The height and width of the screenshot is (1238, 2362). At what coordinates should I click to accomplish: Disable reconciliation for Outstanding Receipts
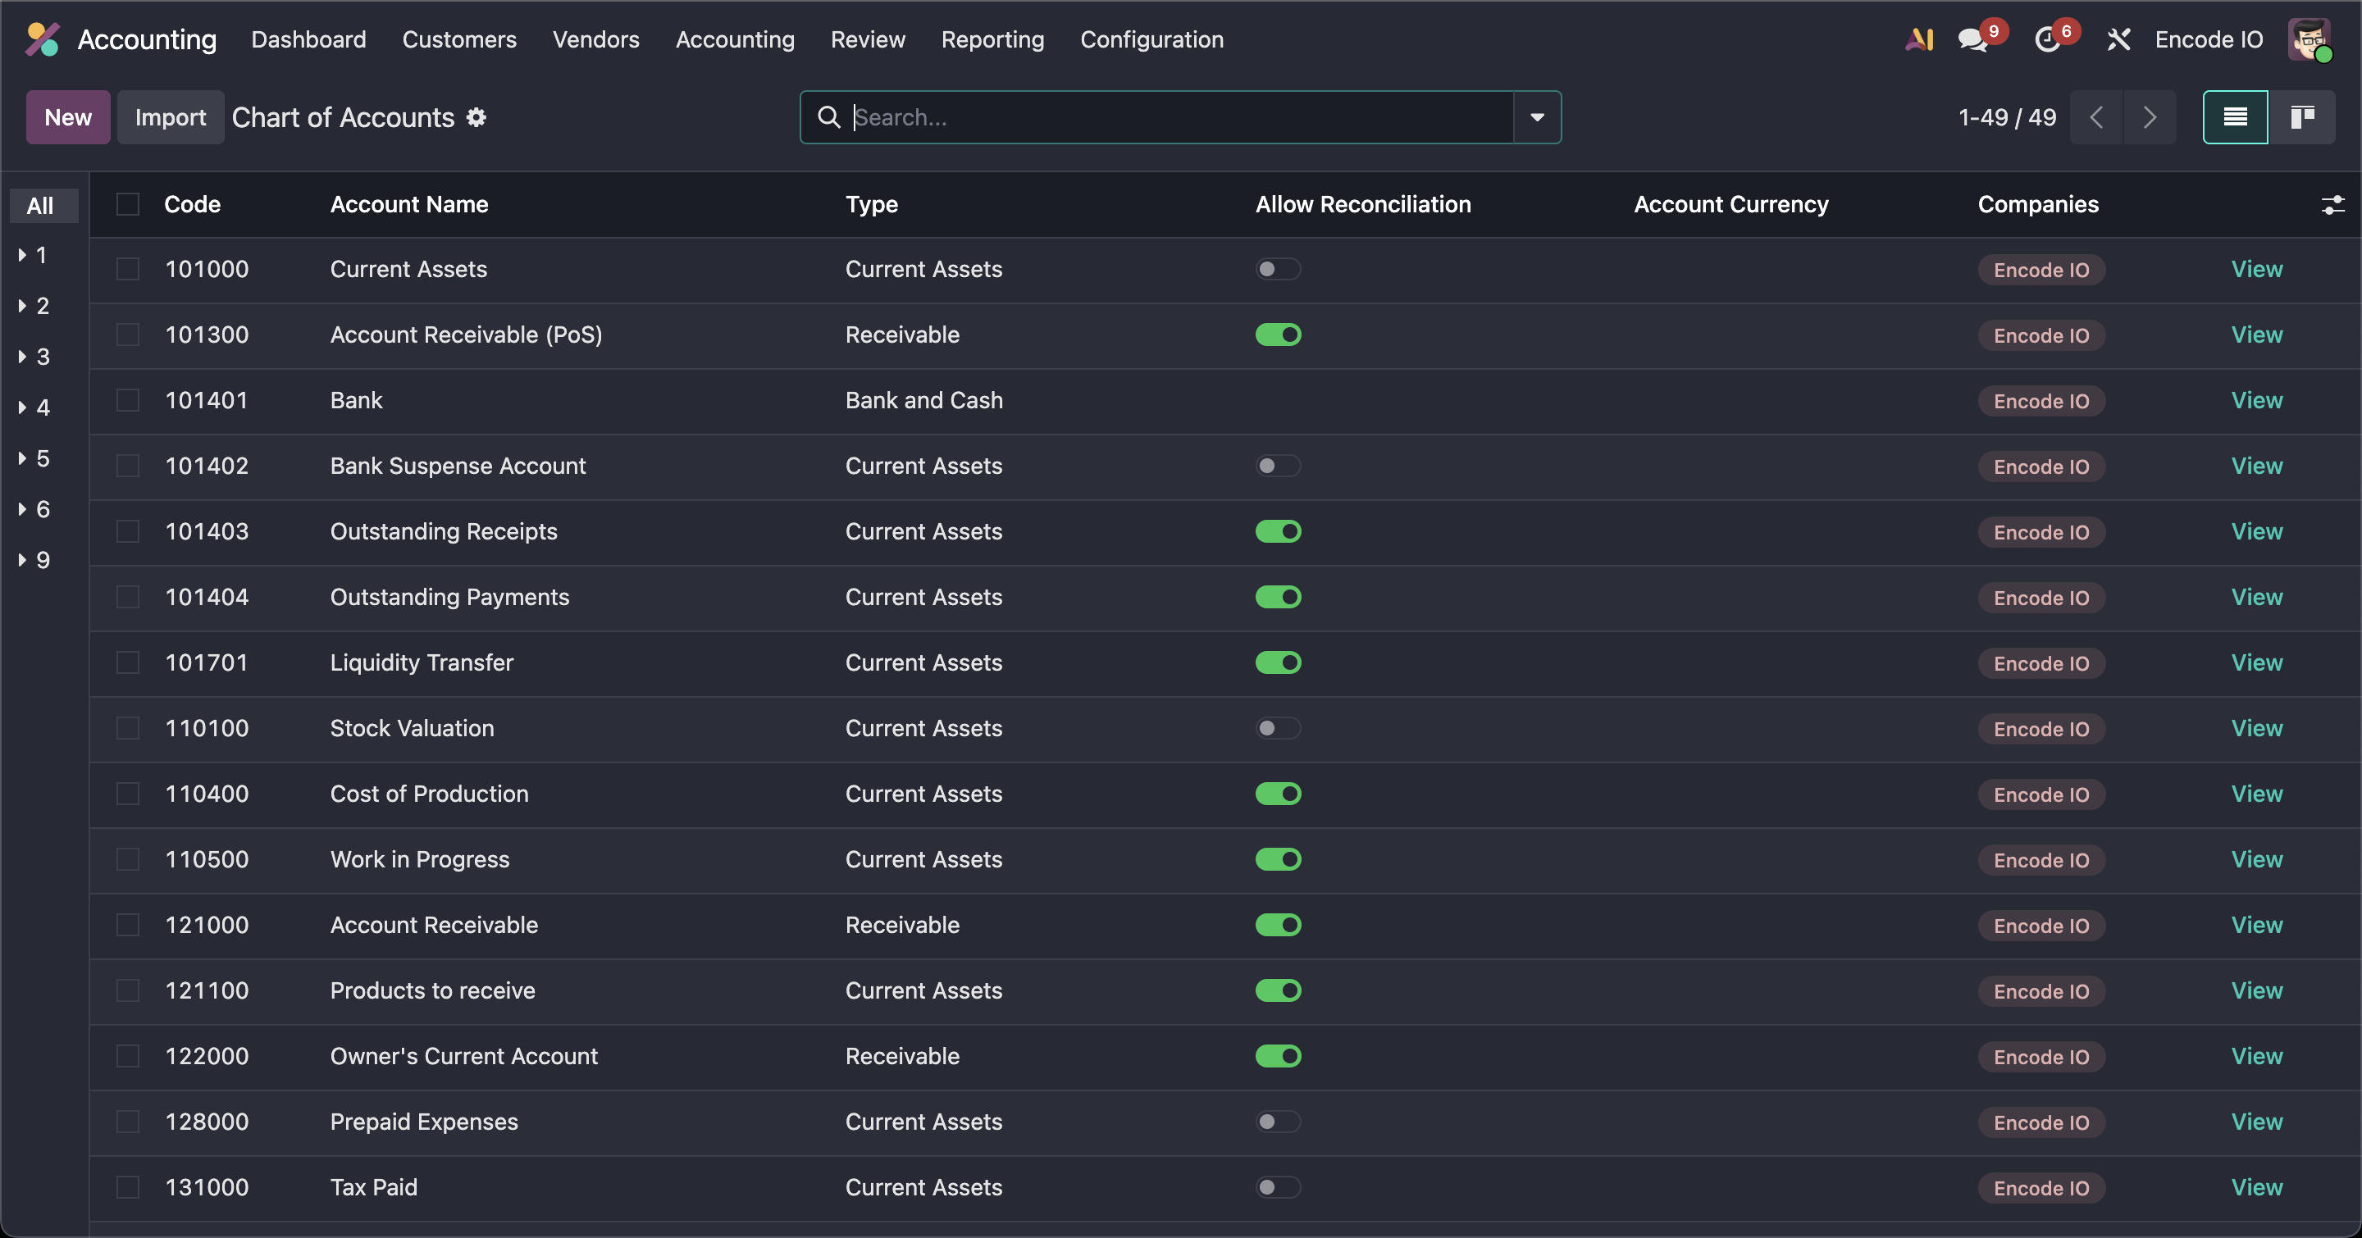[x=1279, y=531]
